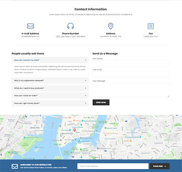Expand 'How can I get money back?'

[x=50, y=103]
